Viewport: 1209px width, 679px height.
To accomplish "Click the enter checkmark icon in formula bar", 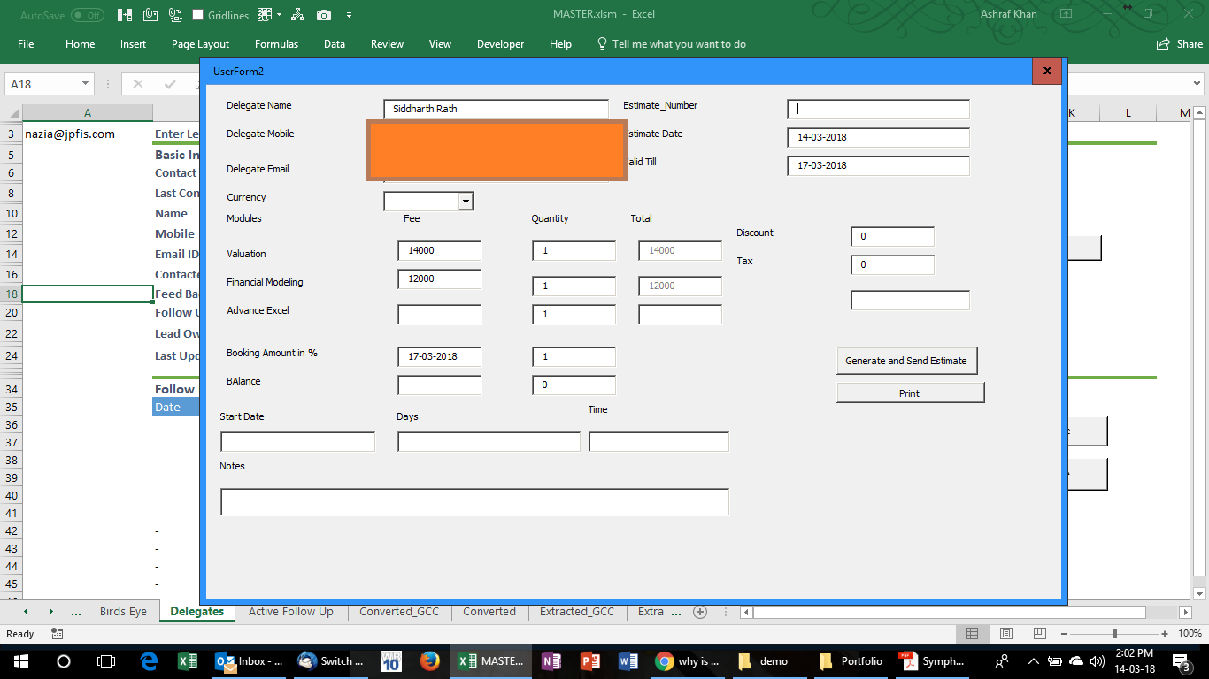I will point(170,84).
